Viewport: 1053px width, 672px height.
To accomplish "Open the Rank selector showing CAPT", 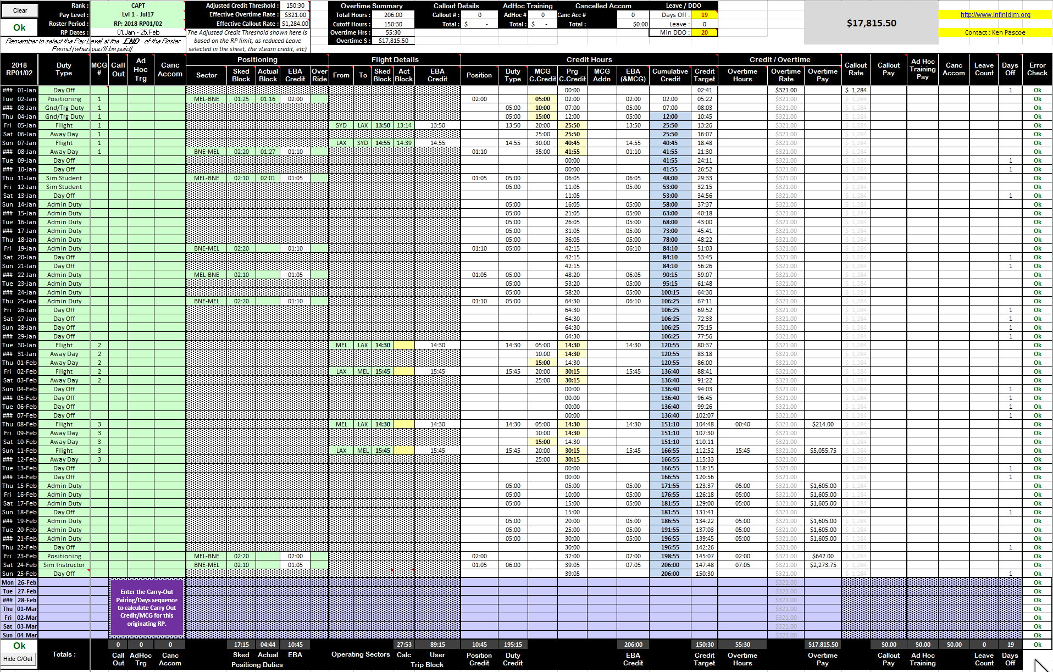I will (138, 5).
